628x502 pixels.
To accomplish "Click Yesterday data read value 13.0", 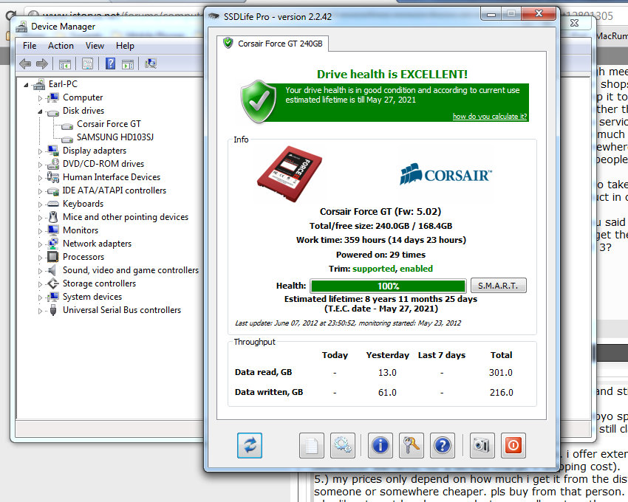I will click(x=387, y=372).
